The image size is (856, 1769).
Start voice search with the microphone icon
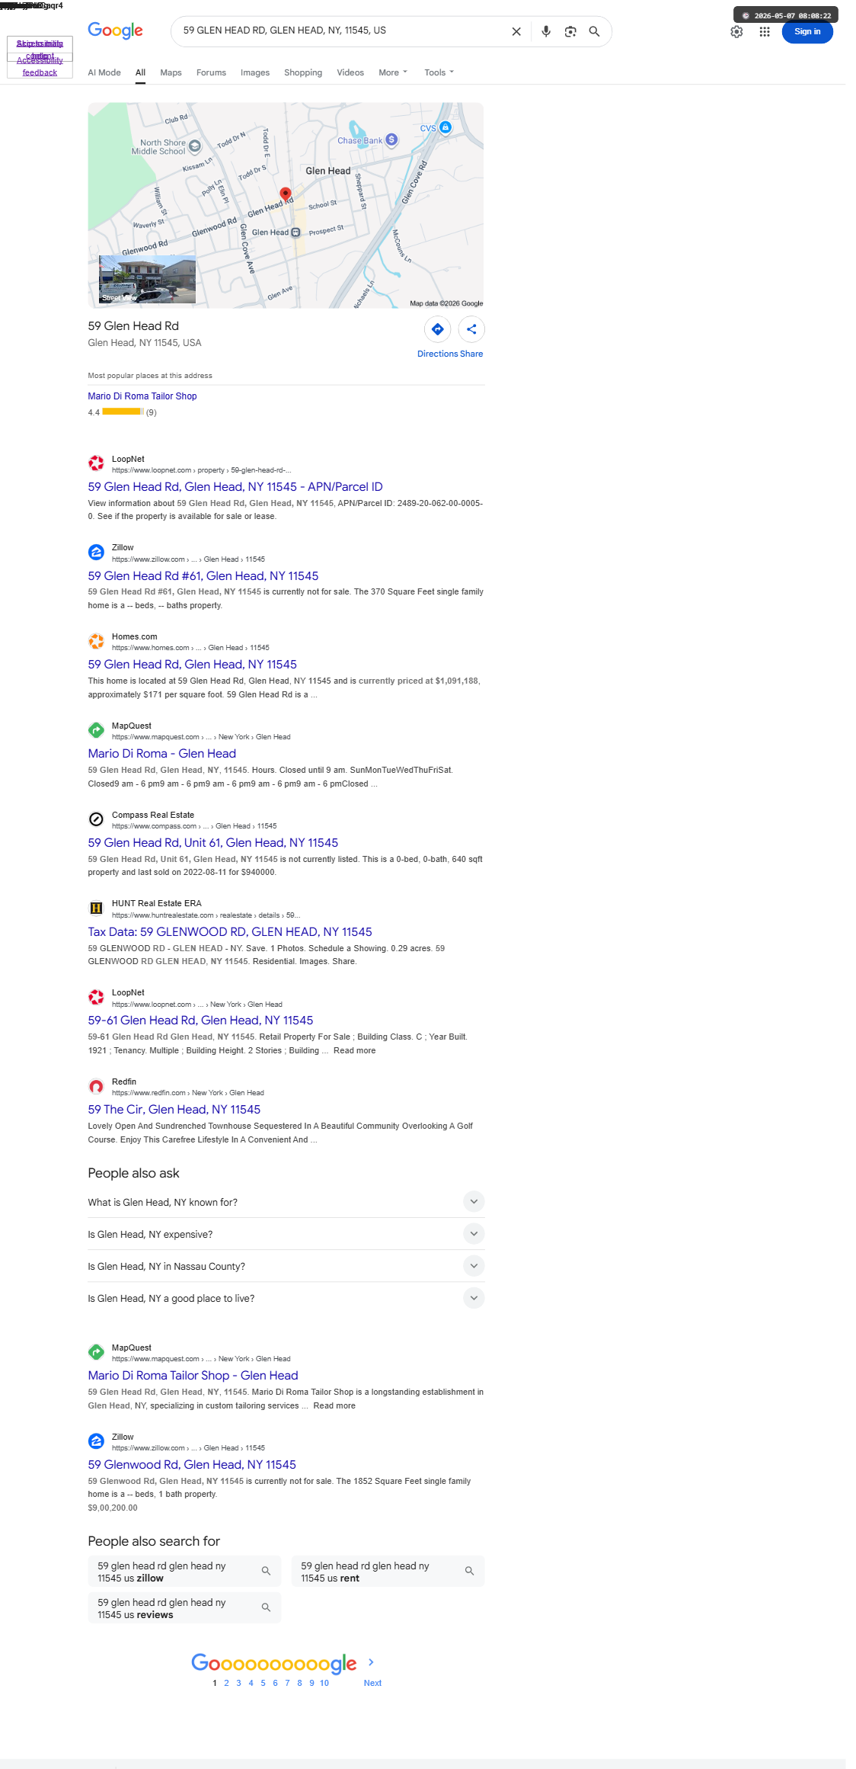[546, 31]
